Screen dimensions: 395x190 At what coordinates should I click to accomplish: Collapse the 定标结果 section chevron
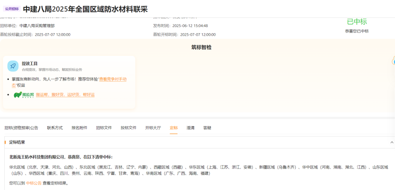pos(392,142)
